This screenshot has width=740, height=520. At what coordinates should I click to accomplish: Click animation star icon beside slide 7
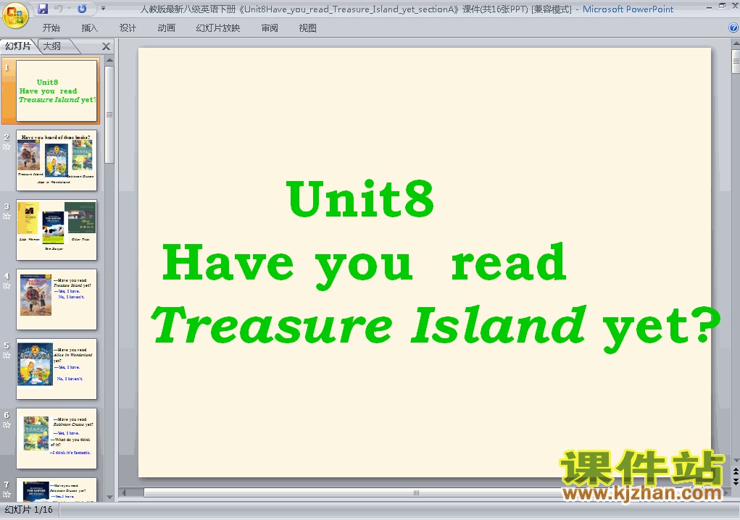pyautogui.click(x=7, y=495)
